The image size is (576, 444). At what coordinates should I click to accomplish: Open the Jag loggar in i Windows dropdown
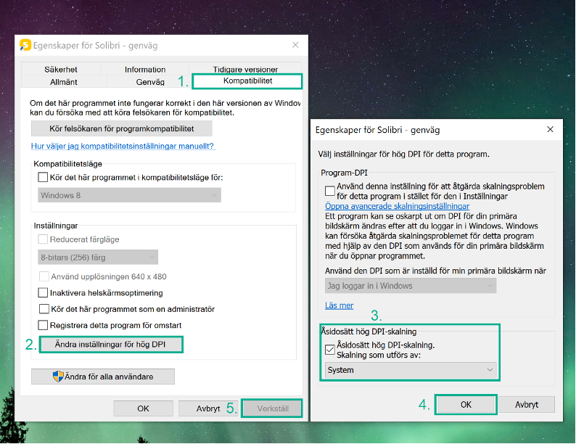[x=411, y=286]
